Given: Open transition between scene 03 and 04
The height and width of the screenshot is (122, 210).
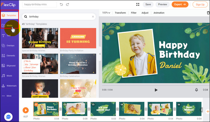Looking at the screenshot, I should click(x=117, y=109).
